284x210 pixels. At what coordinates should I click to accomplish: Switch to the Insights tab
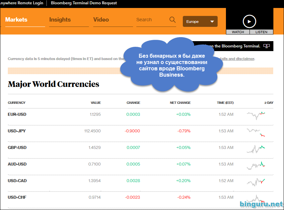(x=60, y=20)
